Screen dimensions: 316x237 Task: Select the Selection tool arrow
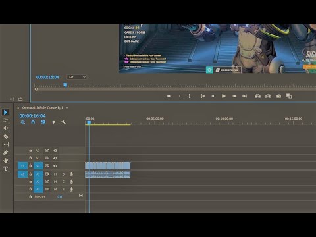pyautogui.click(x=6, y=113)
